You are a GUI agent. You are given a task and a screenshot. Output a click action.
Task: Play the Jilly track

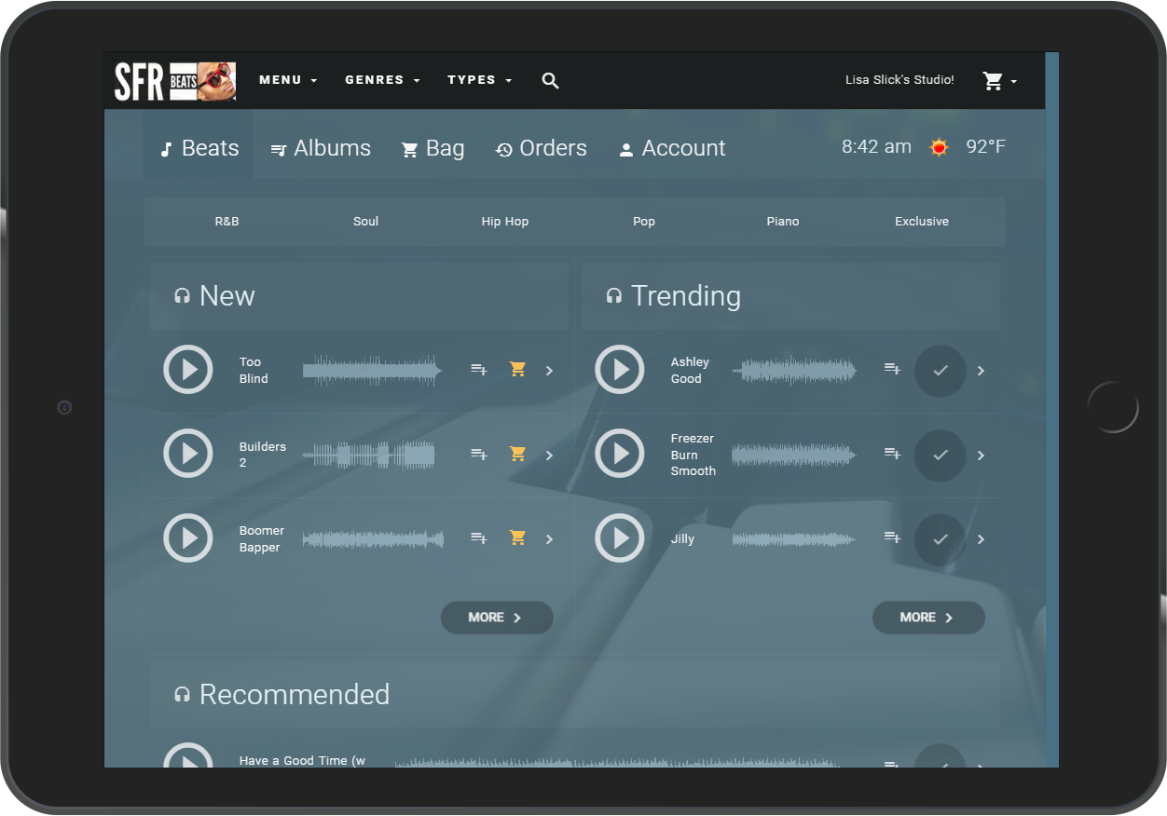coord(620,538)
